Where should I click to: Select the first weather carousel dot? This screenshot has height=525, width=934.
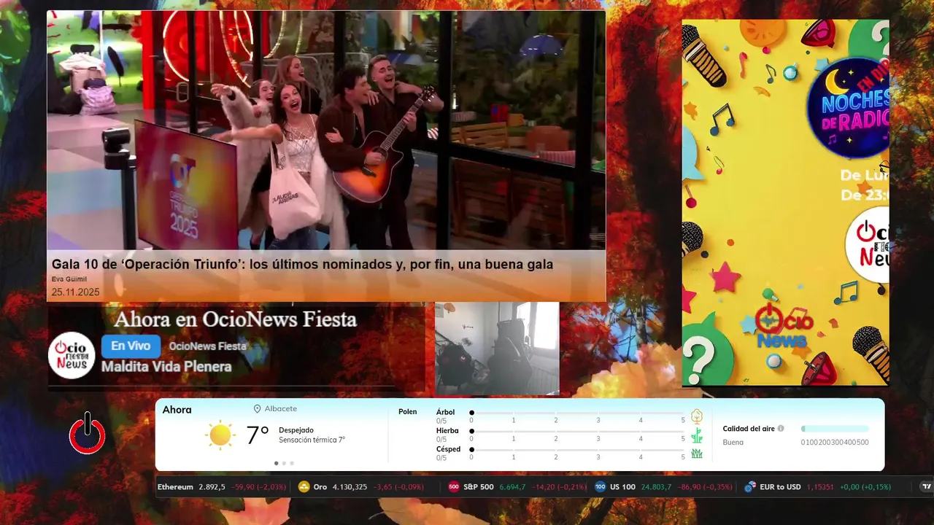click(x=276, y=463)
